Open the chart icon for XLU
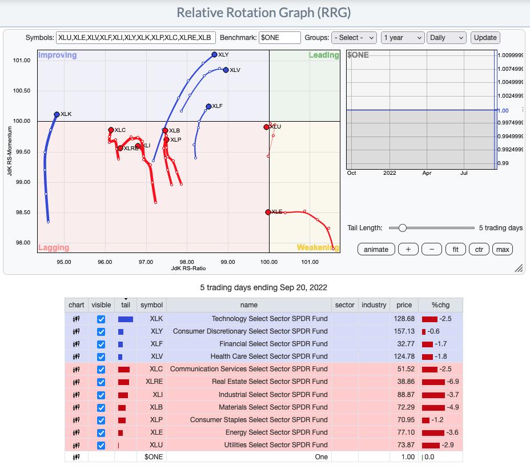This screenshot has height=465, width=530. click(77, 445)
